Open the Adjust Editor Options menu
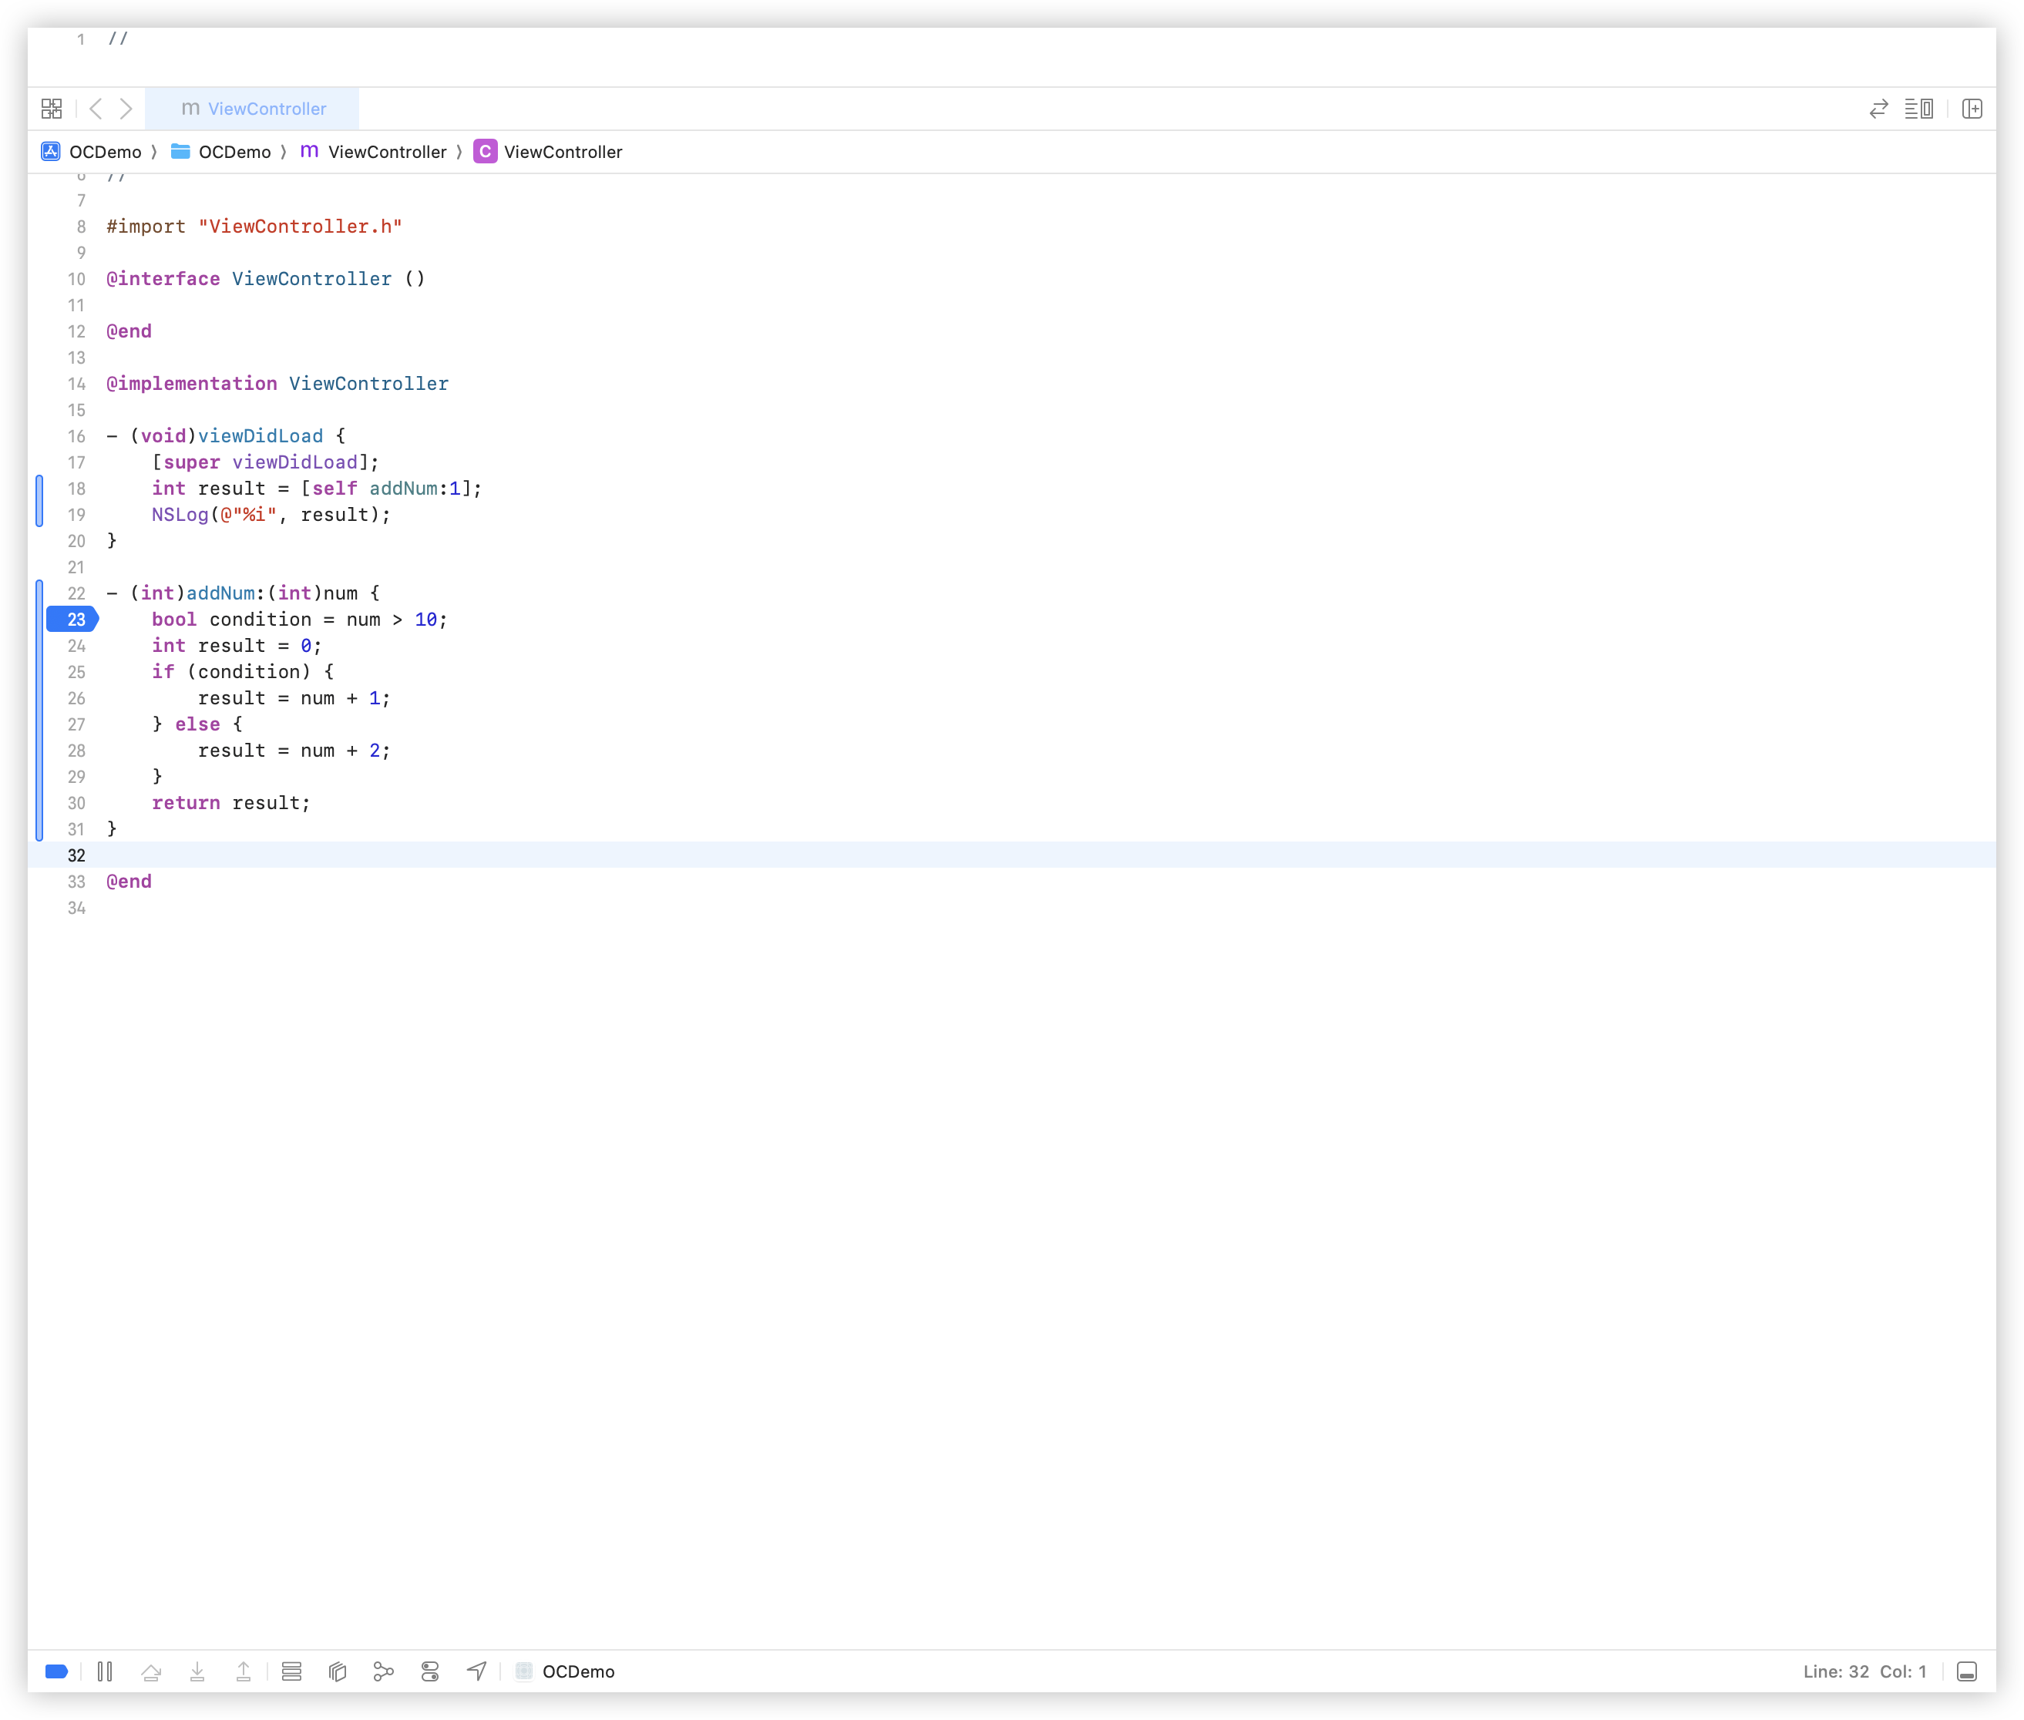This screenshot has width=2024, height=1720. click(1918, 108)
